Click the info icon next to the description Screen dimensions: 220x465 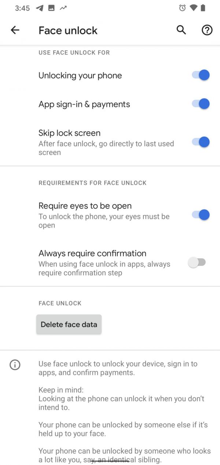point(15,365)
